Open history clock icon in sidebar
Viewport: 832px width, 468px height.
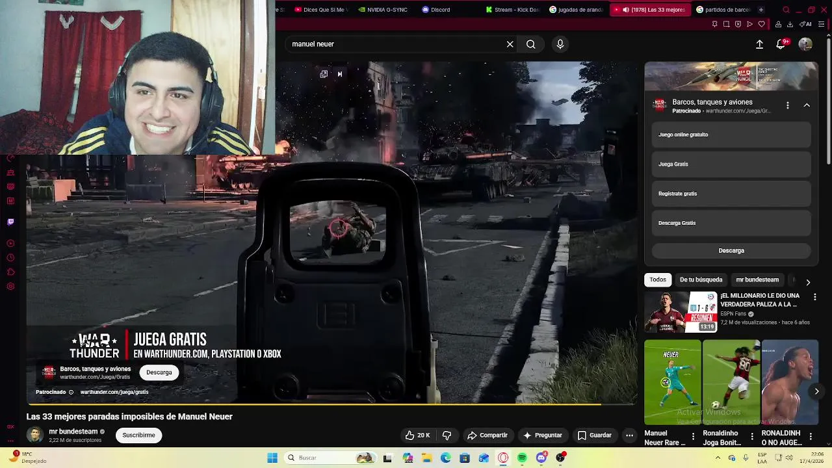point(10,258)
